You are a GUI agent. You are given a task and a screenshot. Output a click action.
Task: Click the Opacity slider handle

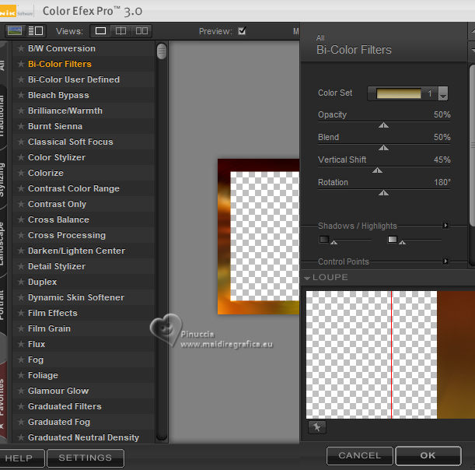pyautogui.click(x=383, y=125)
